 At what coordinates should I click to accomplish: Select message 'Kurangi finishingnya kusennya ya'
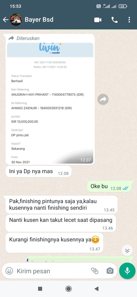55,243
